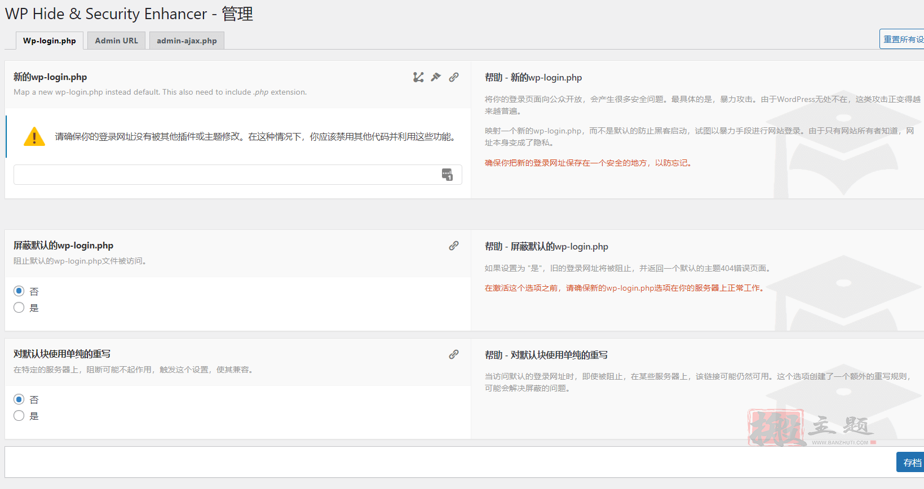Click the link icon for 屏蔽默认的wp-login.php
The width and height of the screenshot is (924, 489).
pos(454,246)
